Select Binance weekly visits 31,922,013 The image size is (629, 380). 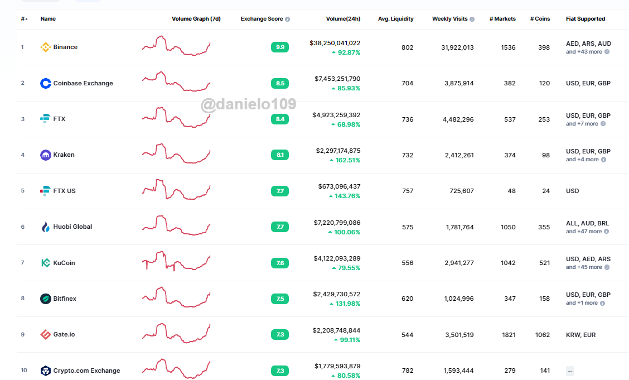pyautogui.click(x=457, y=47)
